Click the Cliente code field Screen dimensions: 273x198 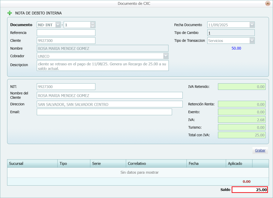click(x=66, y=41)
